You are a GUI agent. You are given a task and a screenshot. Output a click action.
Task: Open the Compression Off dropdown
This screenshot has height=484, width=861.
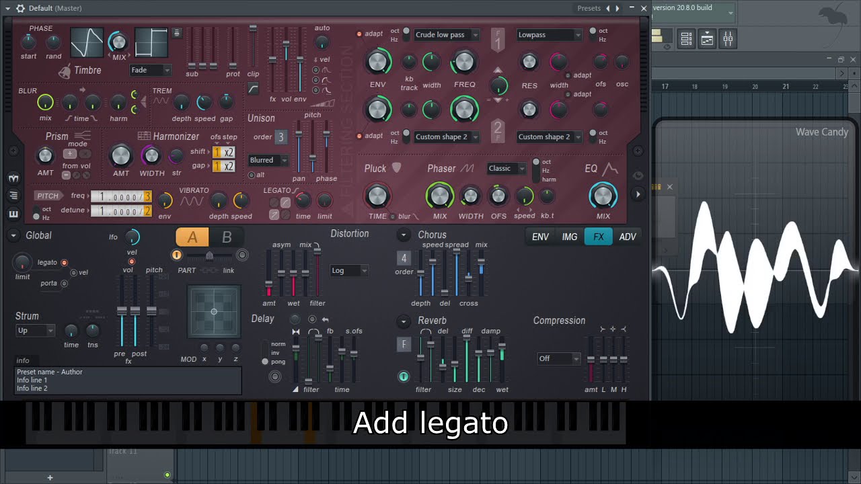pos(558,358)
